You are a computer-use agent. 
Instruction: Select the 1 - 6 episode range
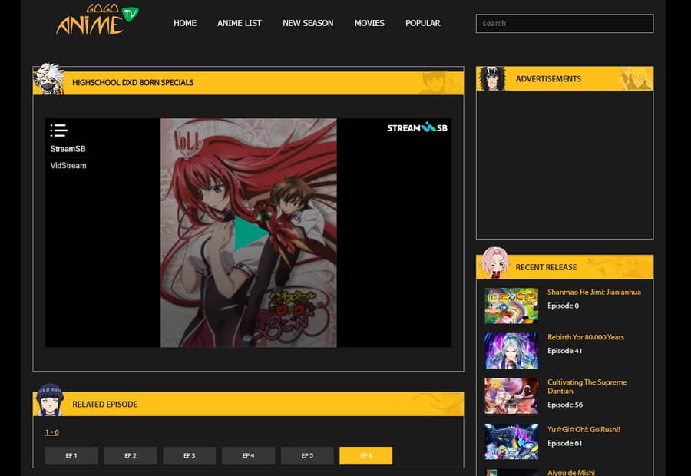(x=52, y=432)
